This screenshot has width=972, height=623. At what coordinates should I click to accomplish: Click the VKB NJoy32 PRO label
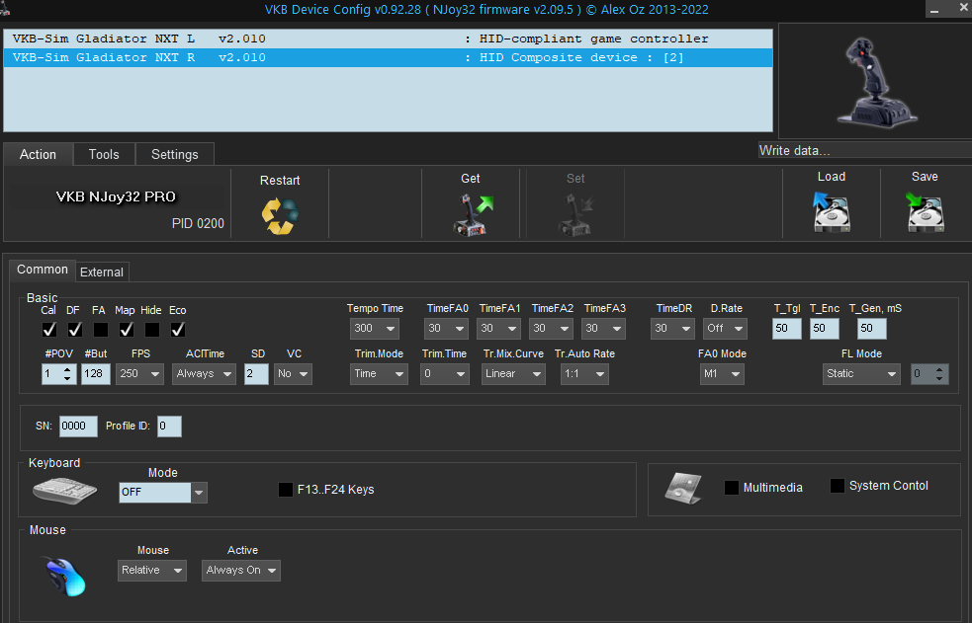pyautogui.click(x=116, y=196)
